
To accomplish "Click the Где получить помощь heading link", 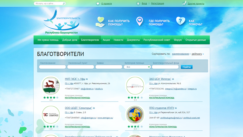I will [x=159, y=23].
